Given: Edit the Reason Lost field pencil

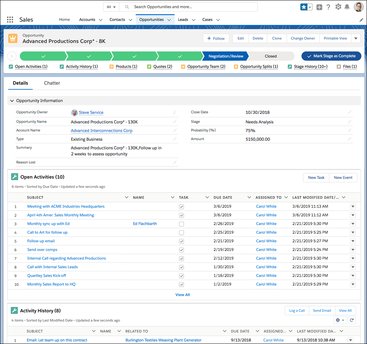Looking at the screenshot, I should (x=175, y=162).
